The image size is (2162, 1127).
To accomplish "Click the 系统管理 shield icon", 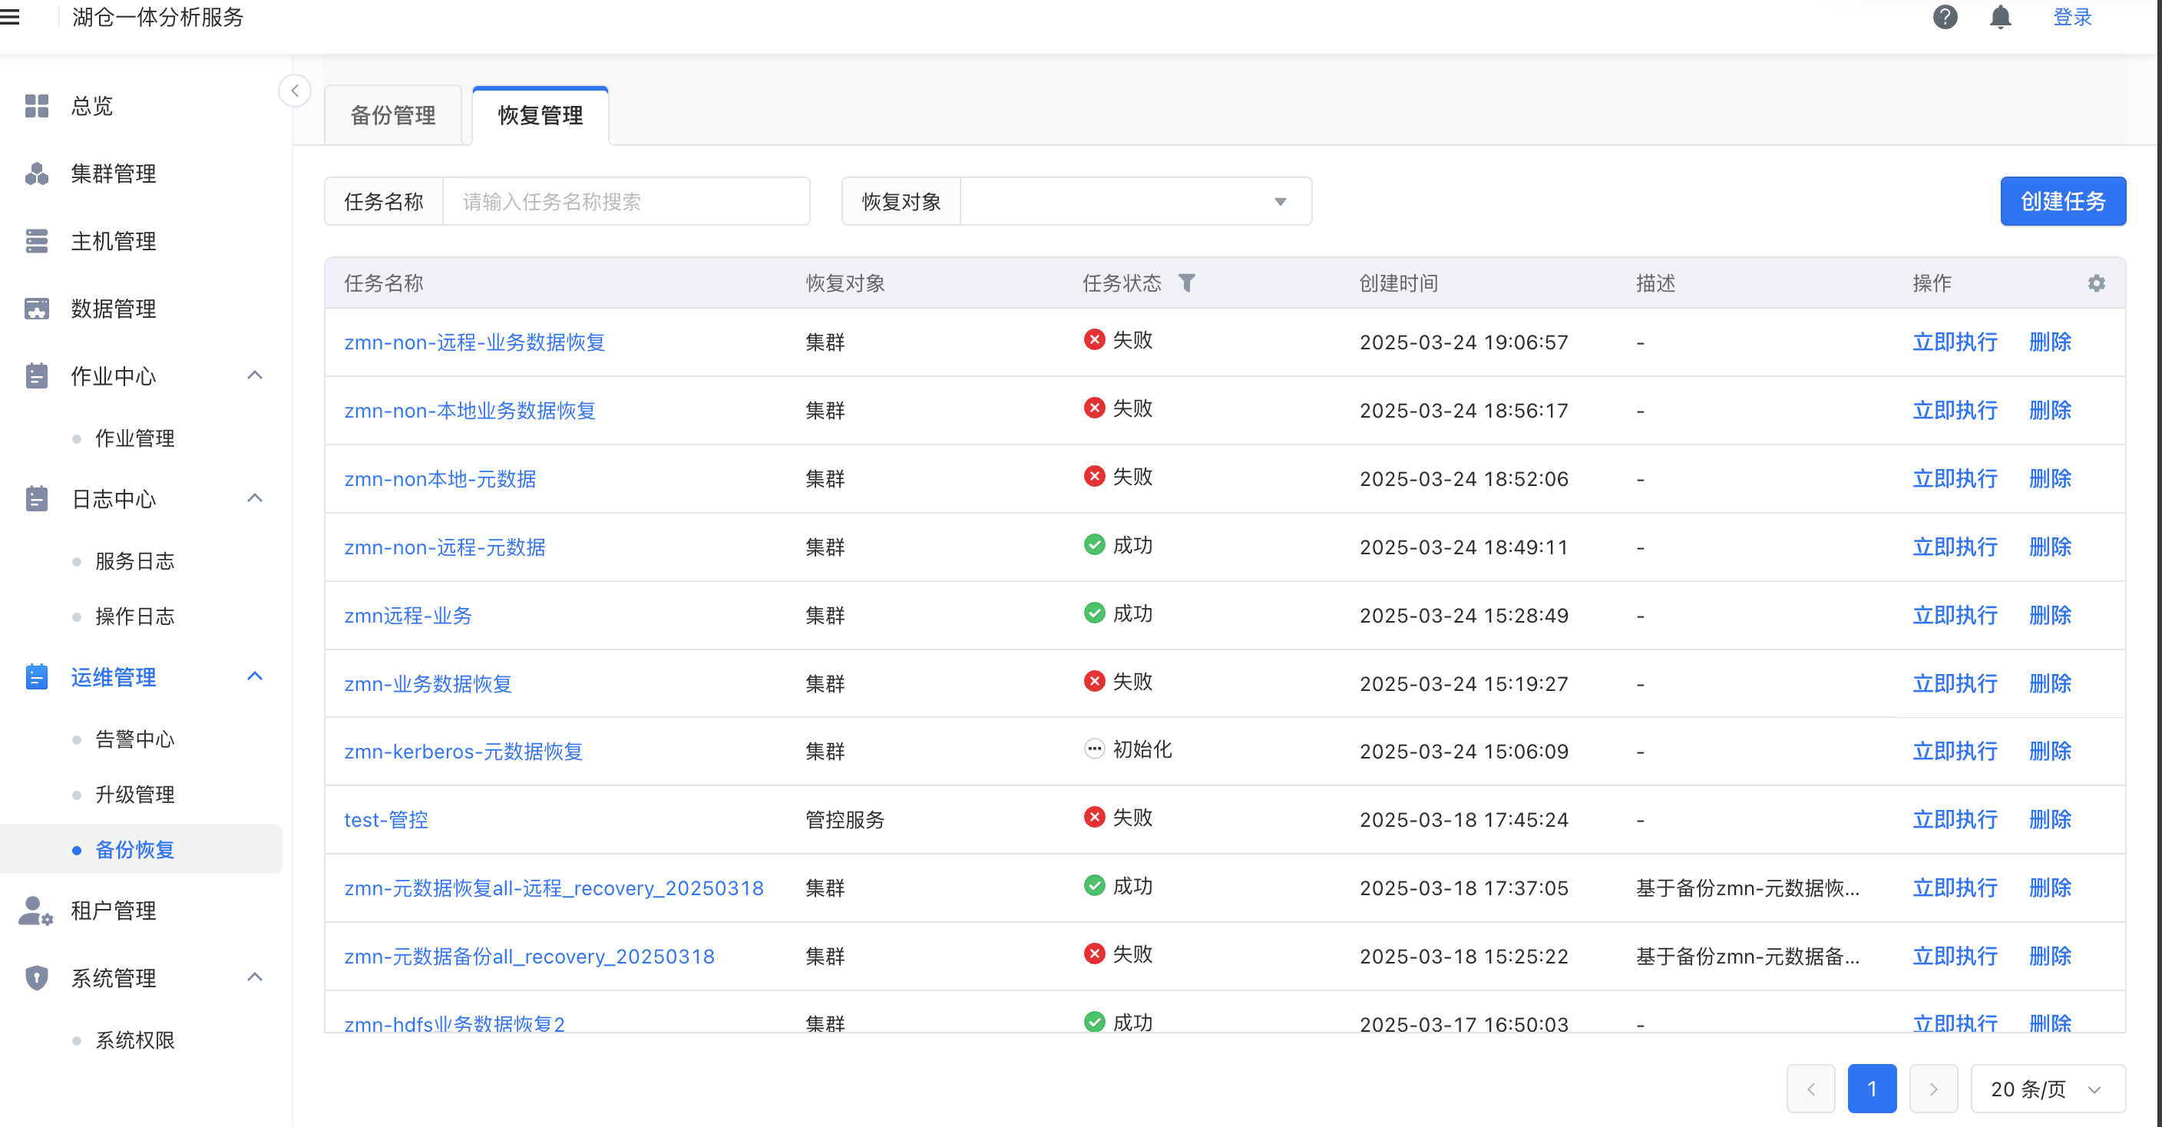I will pos(36,977).
